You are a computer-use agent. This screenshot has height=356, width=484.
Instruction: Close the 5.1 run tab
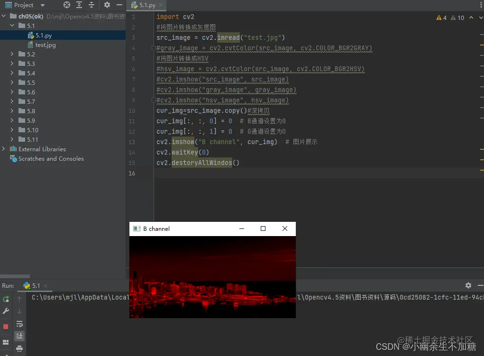pyautogui.click(x=46, y=286)
